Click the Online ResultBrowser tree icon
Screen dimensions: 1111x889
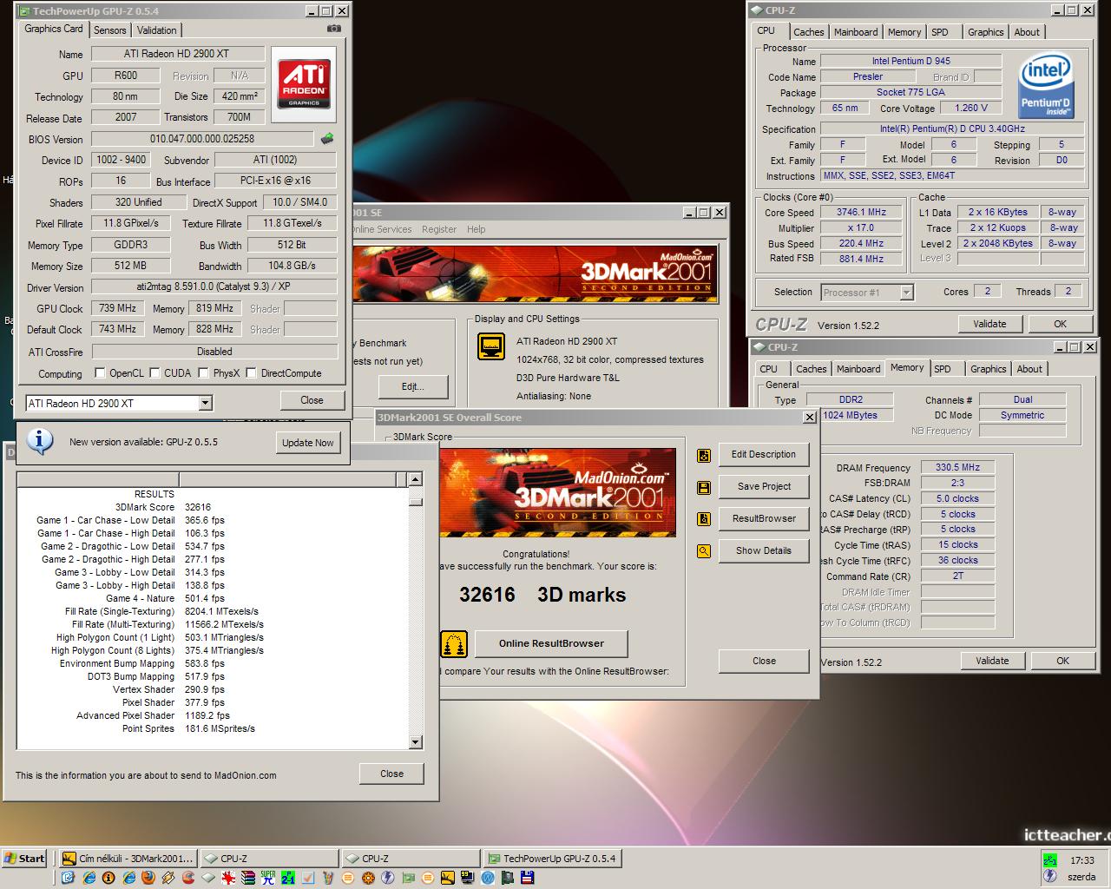[454, 644]
